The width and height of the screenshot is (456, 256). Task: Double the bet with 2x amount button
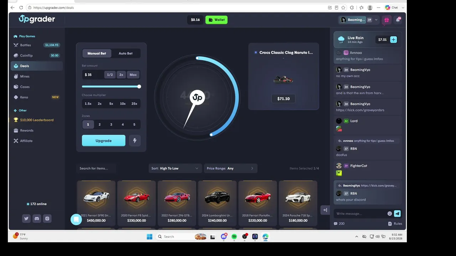[x=121, y=75]
